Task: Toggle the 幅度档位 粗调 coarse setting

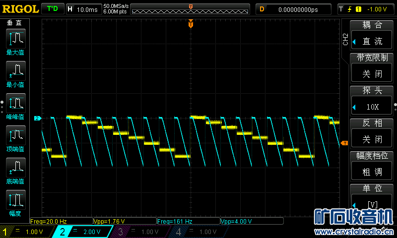Action: click(372, 172)
